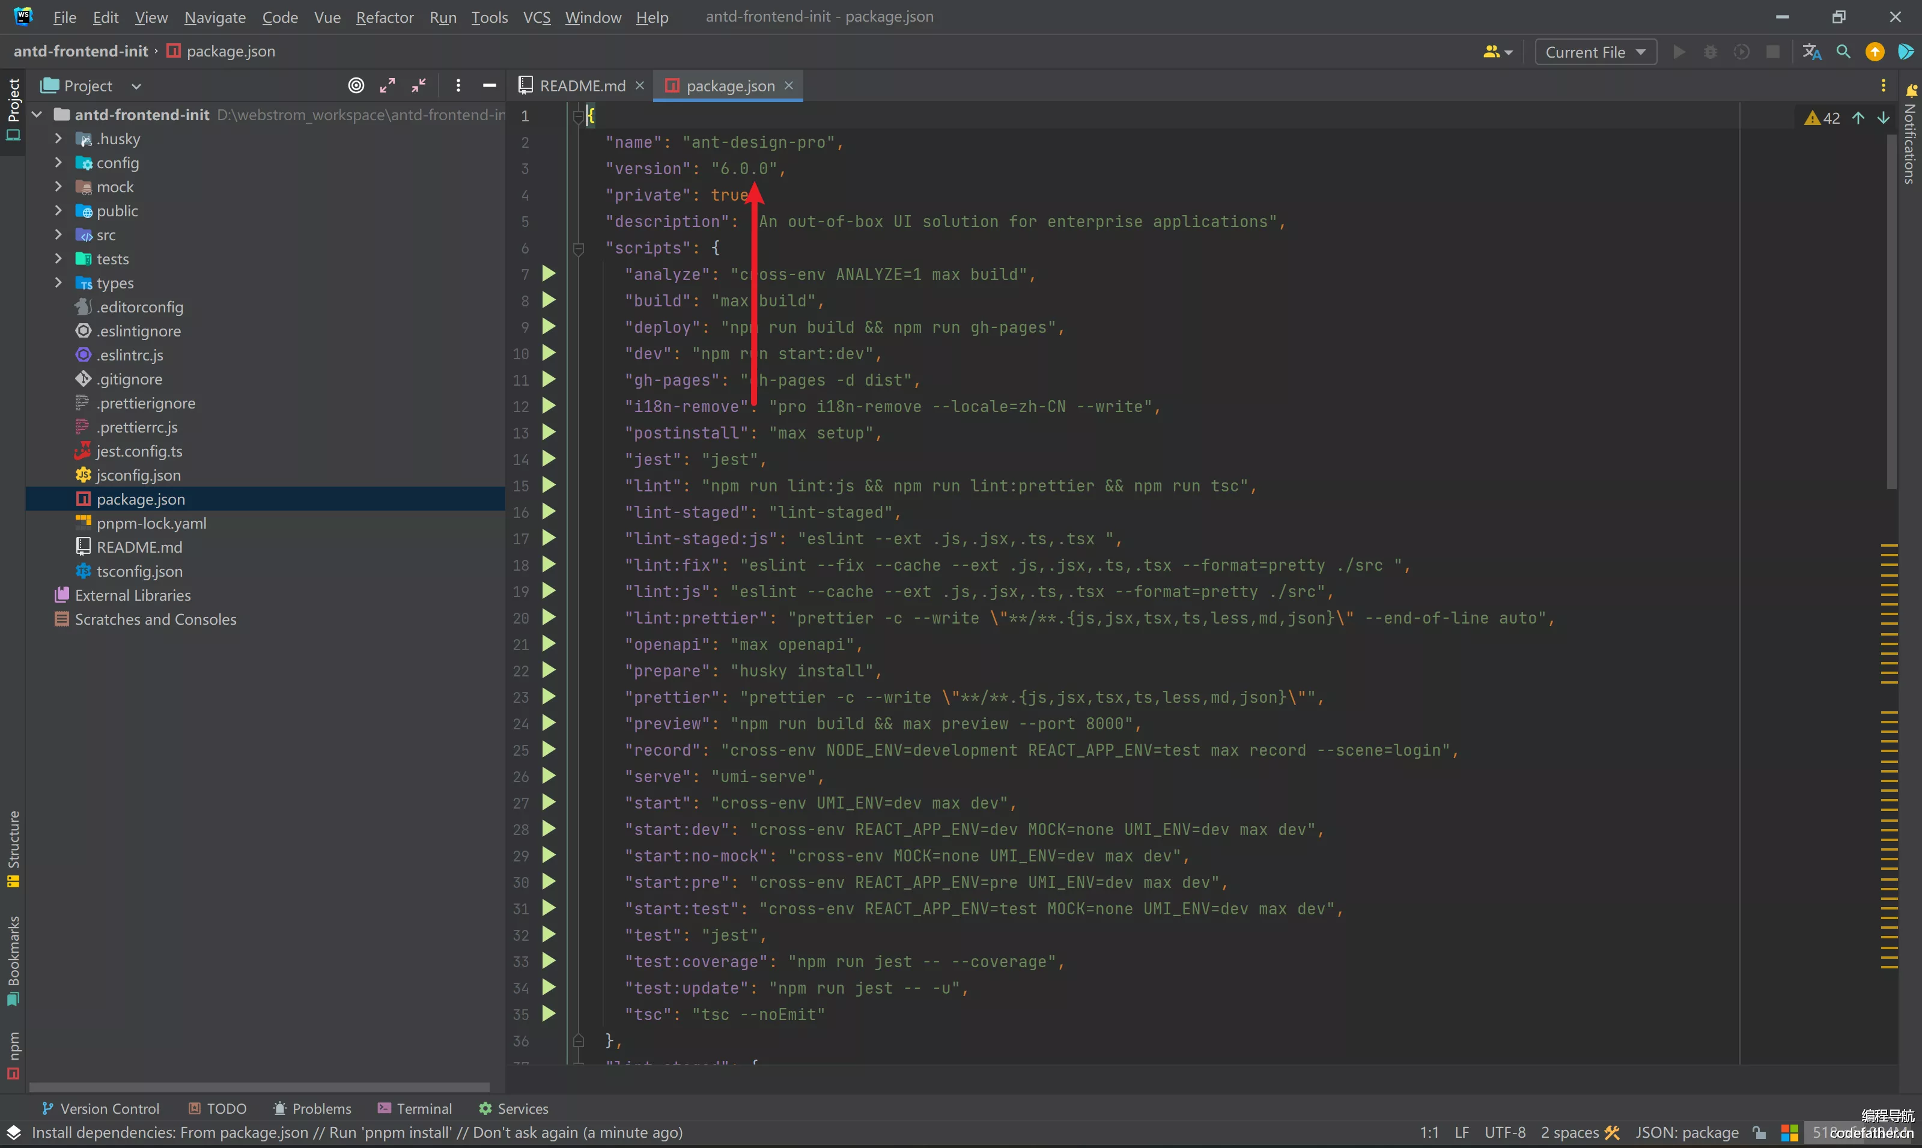Image resolution: width=1922 pixels, height=1148 pixels.
Task: Close the package.json editor tab
Action: 789,85
